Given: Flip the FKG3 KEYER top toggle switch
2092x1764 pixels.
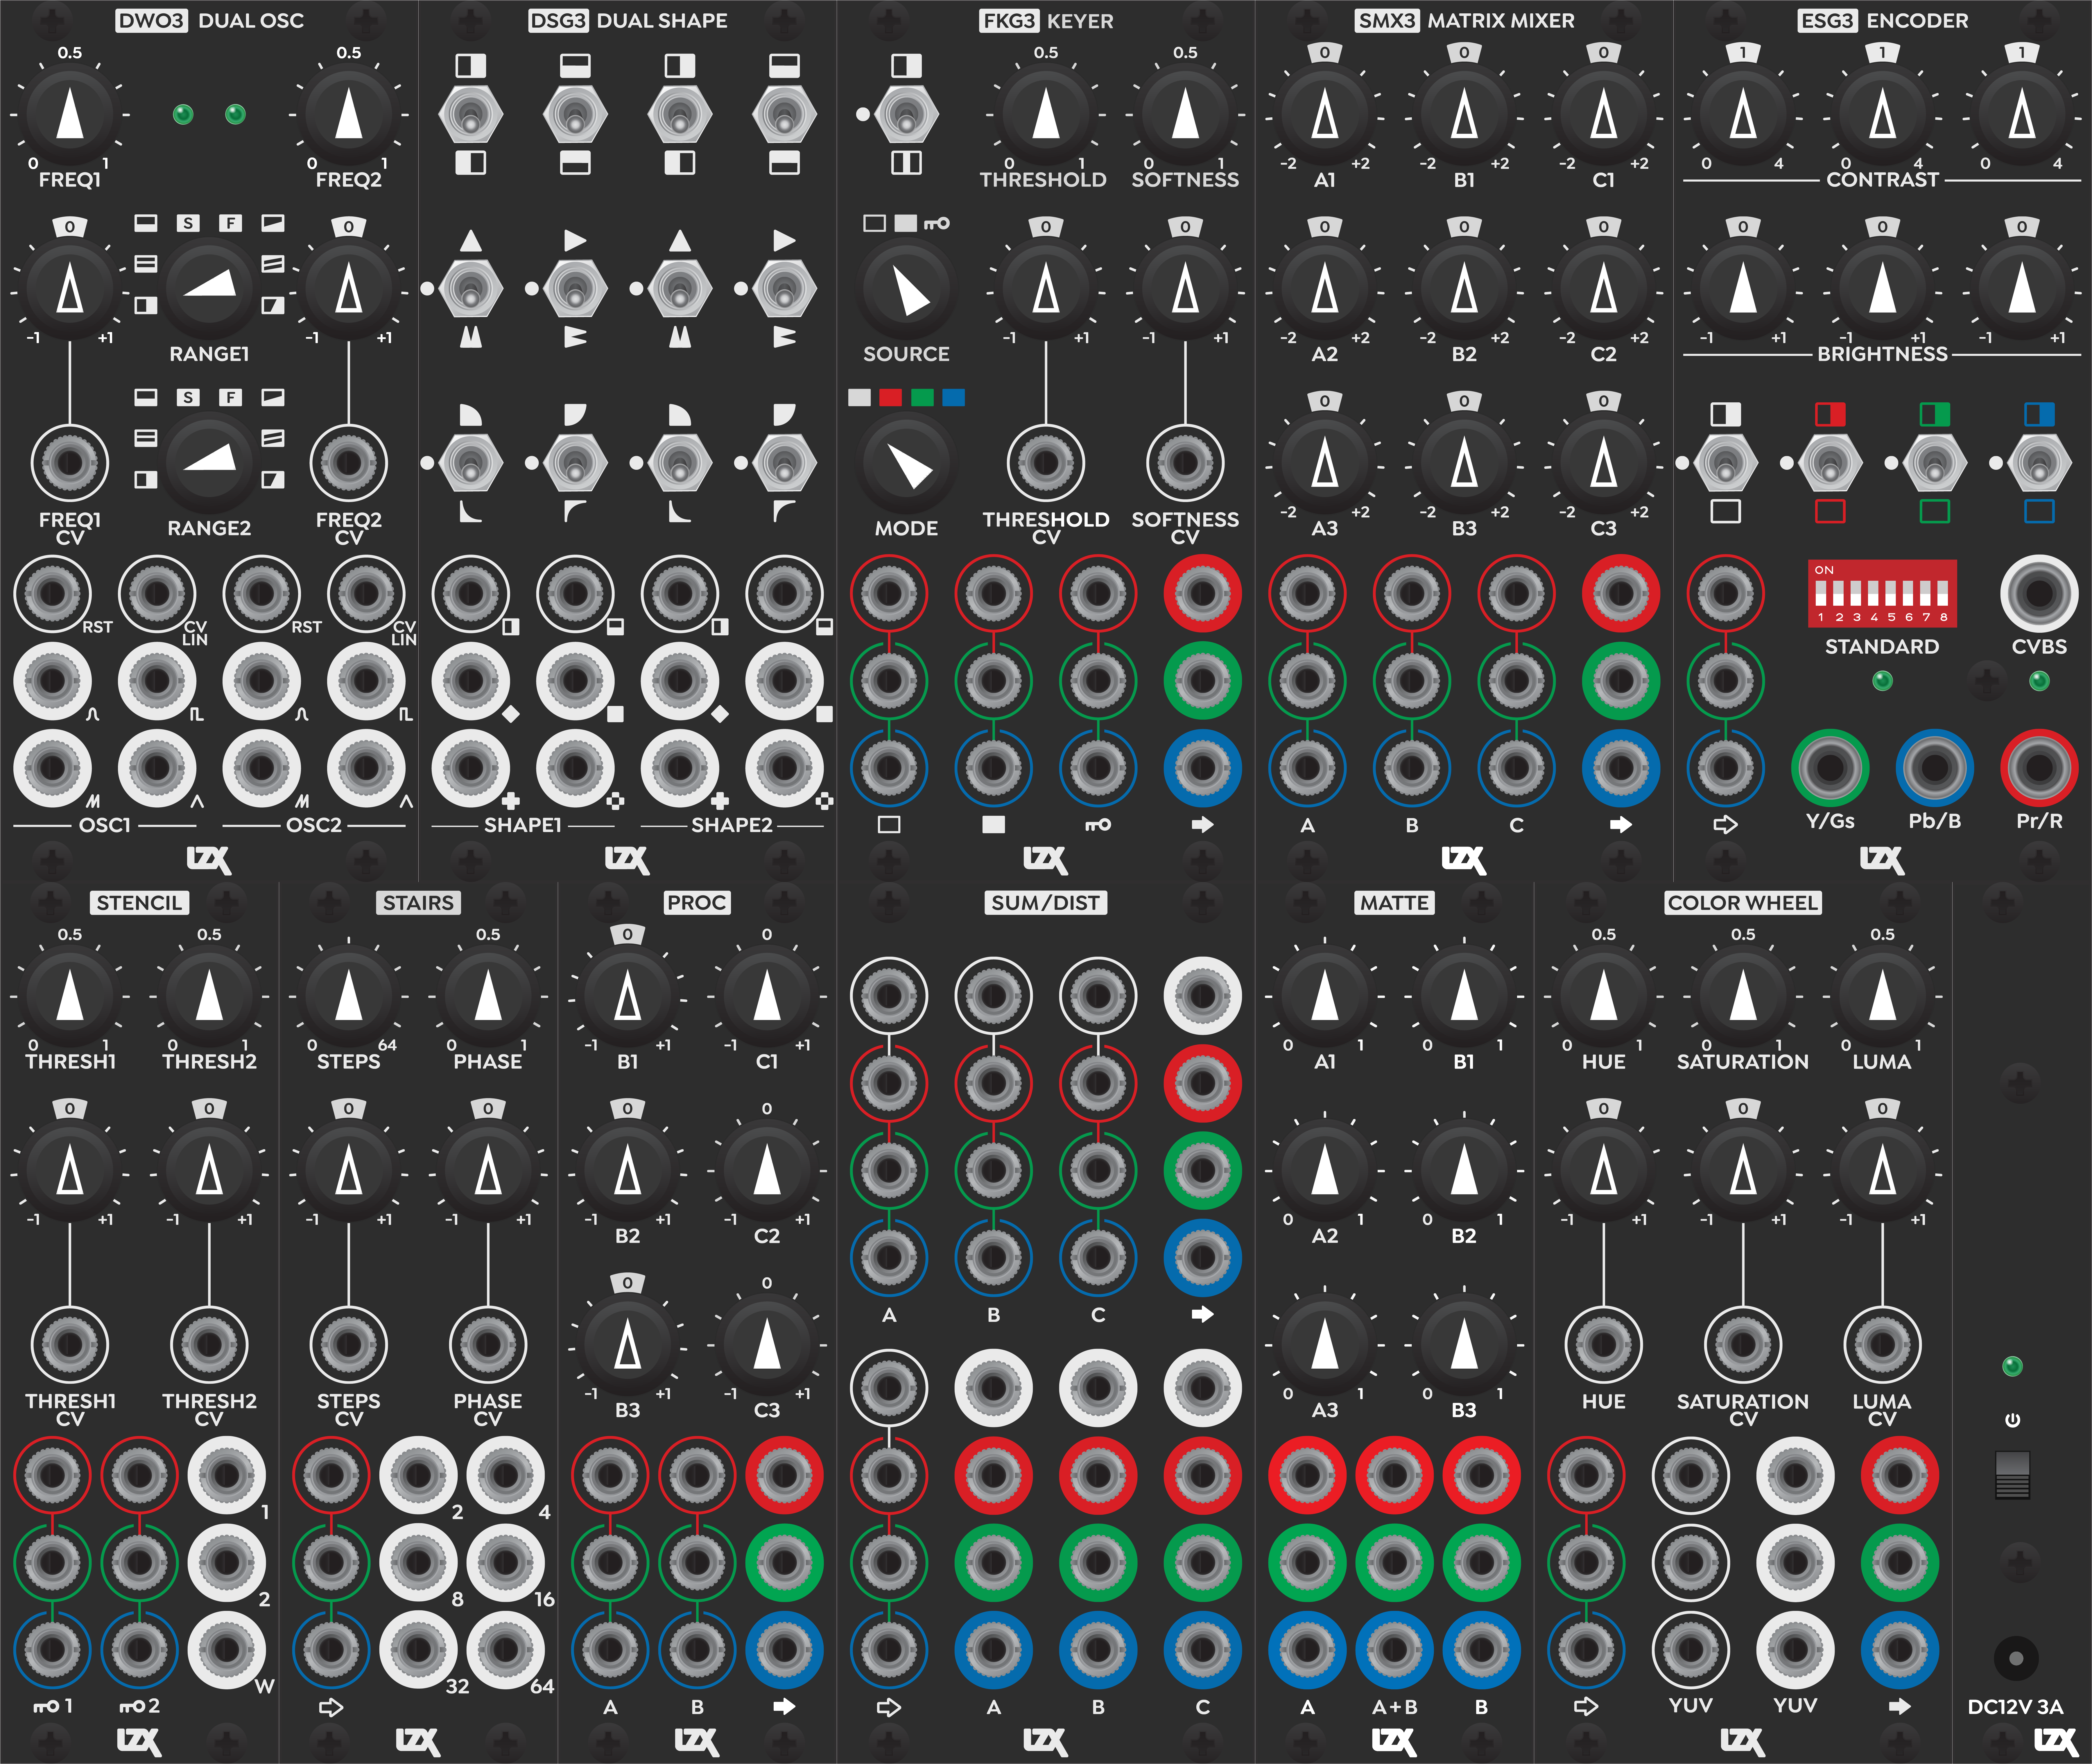Looking at the screenshot, I should pyautogui.click(x=906, y=114).
